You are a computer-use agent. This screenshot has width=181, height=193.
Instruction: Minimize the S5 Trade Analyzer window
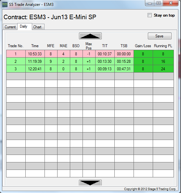click(x=150, y=3)
